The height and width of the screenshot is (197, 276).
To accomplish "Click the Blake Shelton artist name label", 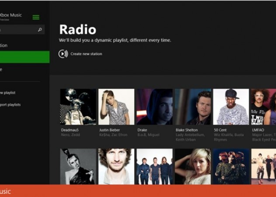I will point(187,130).
